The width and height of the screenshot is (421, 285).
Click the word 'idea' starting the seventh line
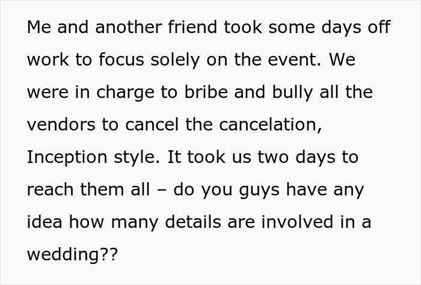pyautogui.click(x=45, y=222)
